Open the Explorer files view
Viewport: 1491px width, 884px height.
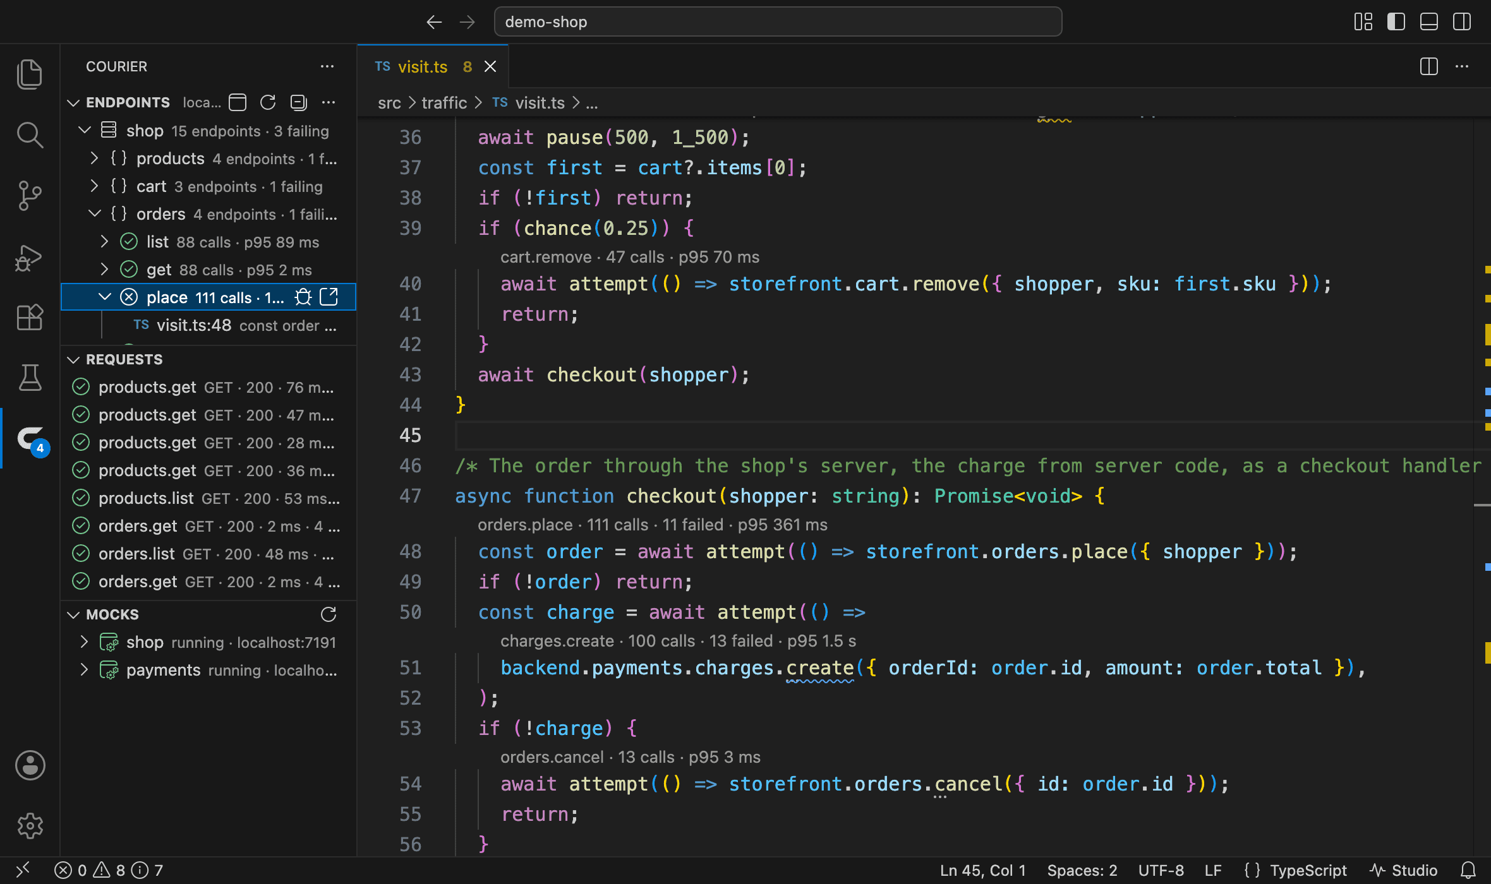[x=30, y=75]
